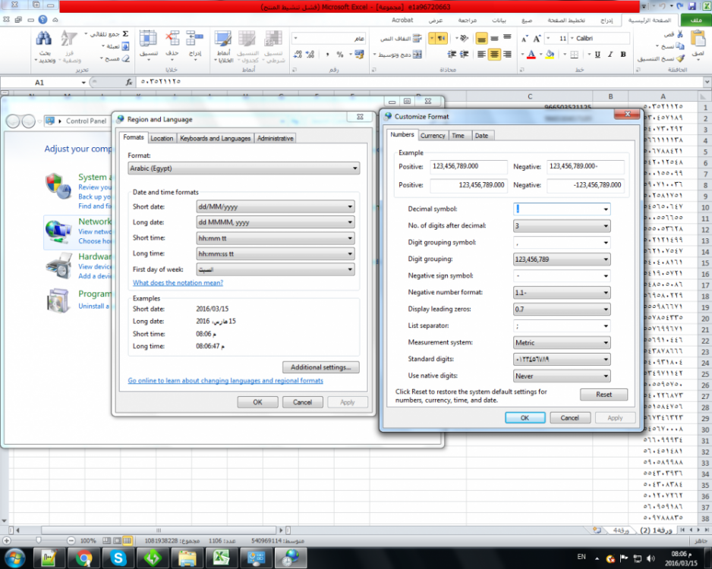712x569 pixels.
Task: Toggle Italic formatting
Action: point(610,55)
